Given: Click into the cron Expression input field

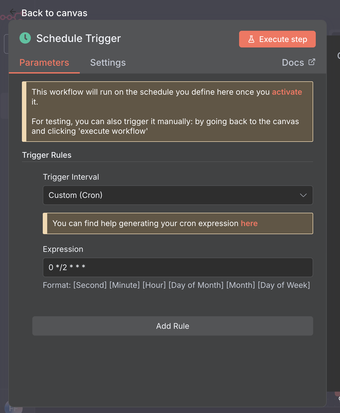Looking at the screenshot, I should click(x=177, y=267).
